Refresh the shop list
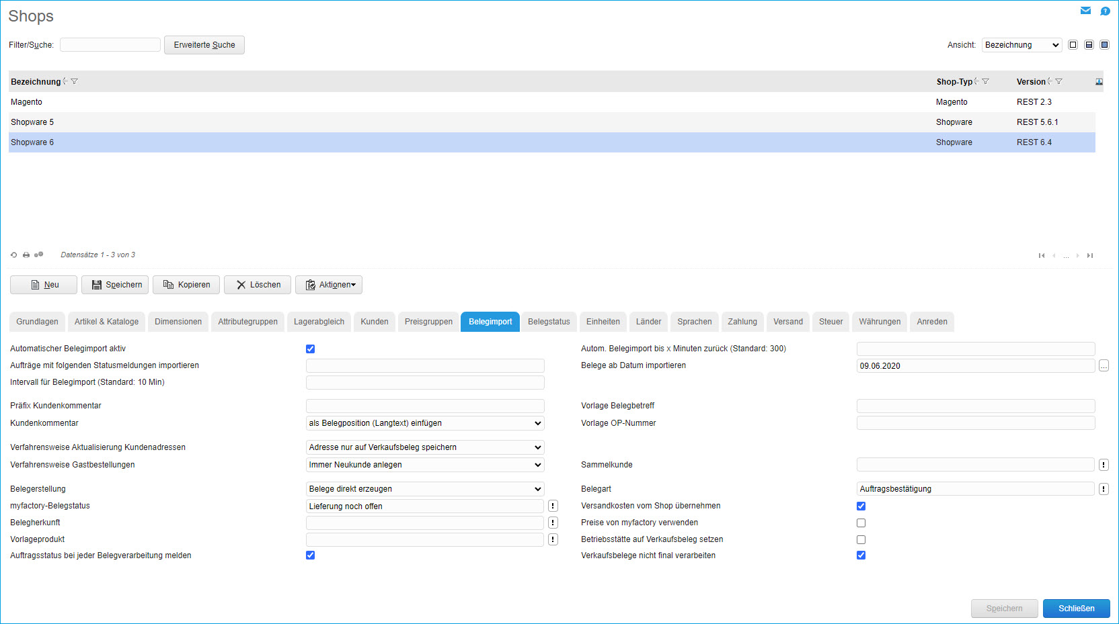Image resolution: width=1119 pixels, height=624 pixels. 14,255
